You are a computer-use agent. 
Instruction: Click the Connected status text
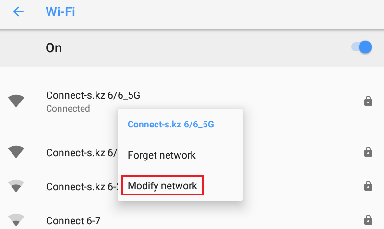point(68,109)
